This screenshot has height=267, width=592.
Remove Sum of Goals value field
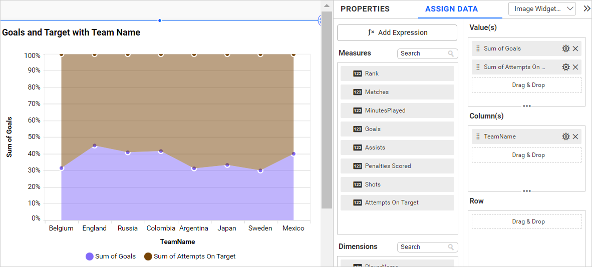pos(575,48)
